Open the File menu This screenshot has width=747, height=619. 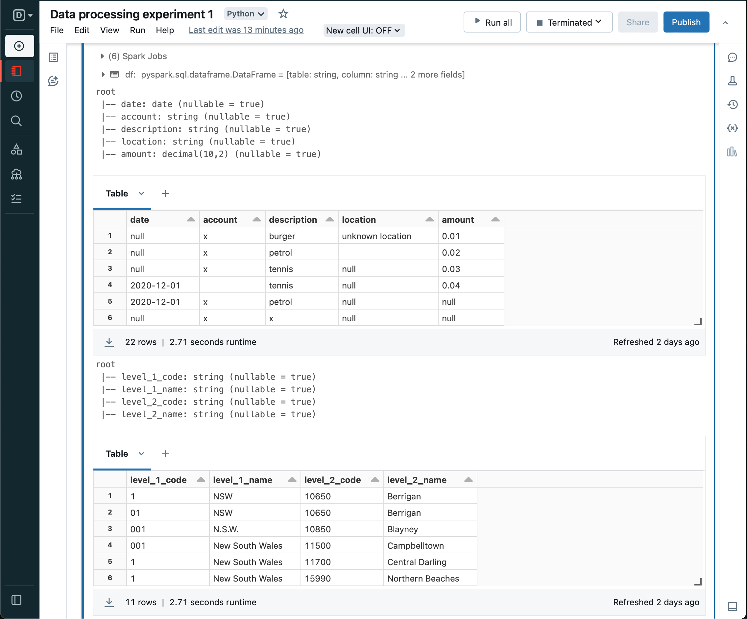(57, 30)
